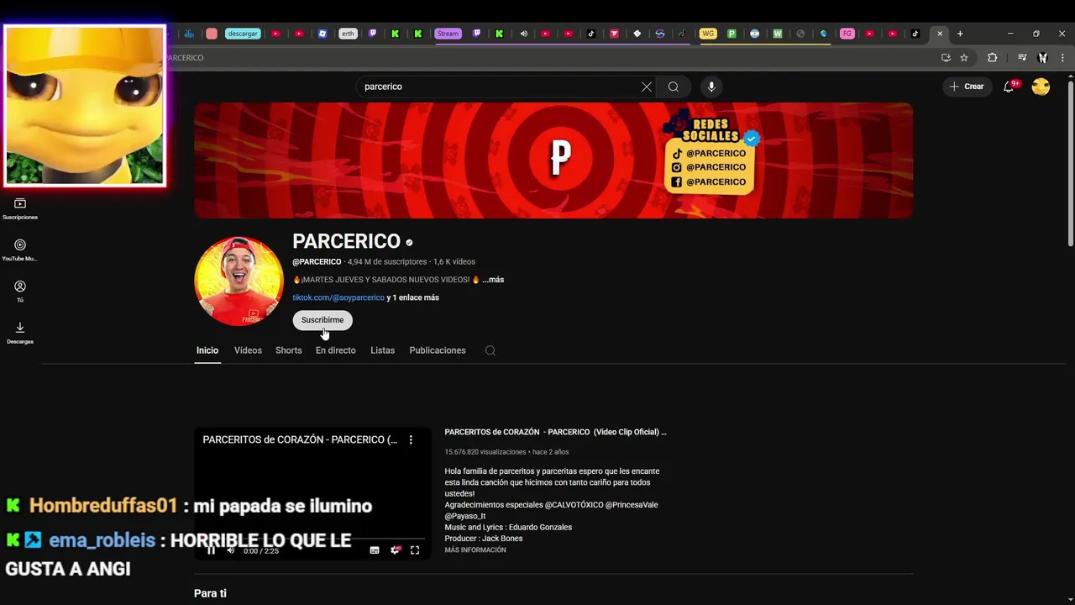Viewport: 1075px width, 605px height.
Task: Go to Suscripciones in the sidebar
Action: pyautogui.click(x=20, y=208)
